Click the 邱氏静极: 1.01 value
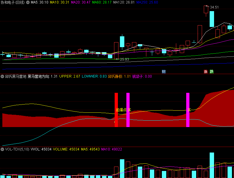 119,77
